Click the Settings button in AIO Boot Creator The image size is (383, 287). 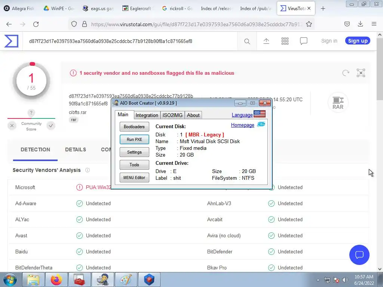[x=134, y=152]
